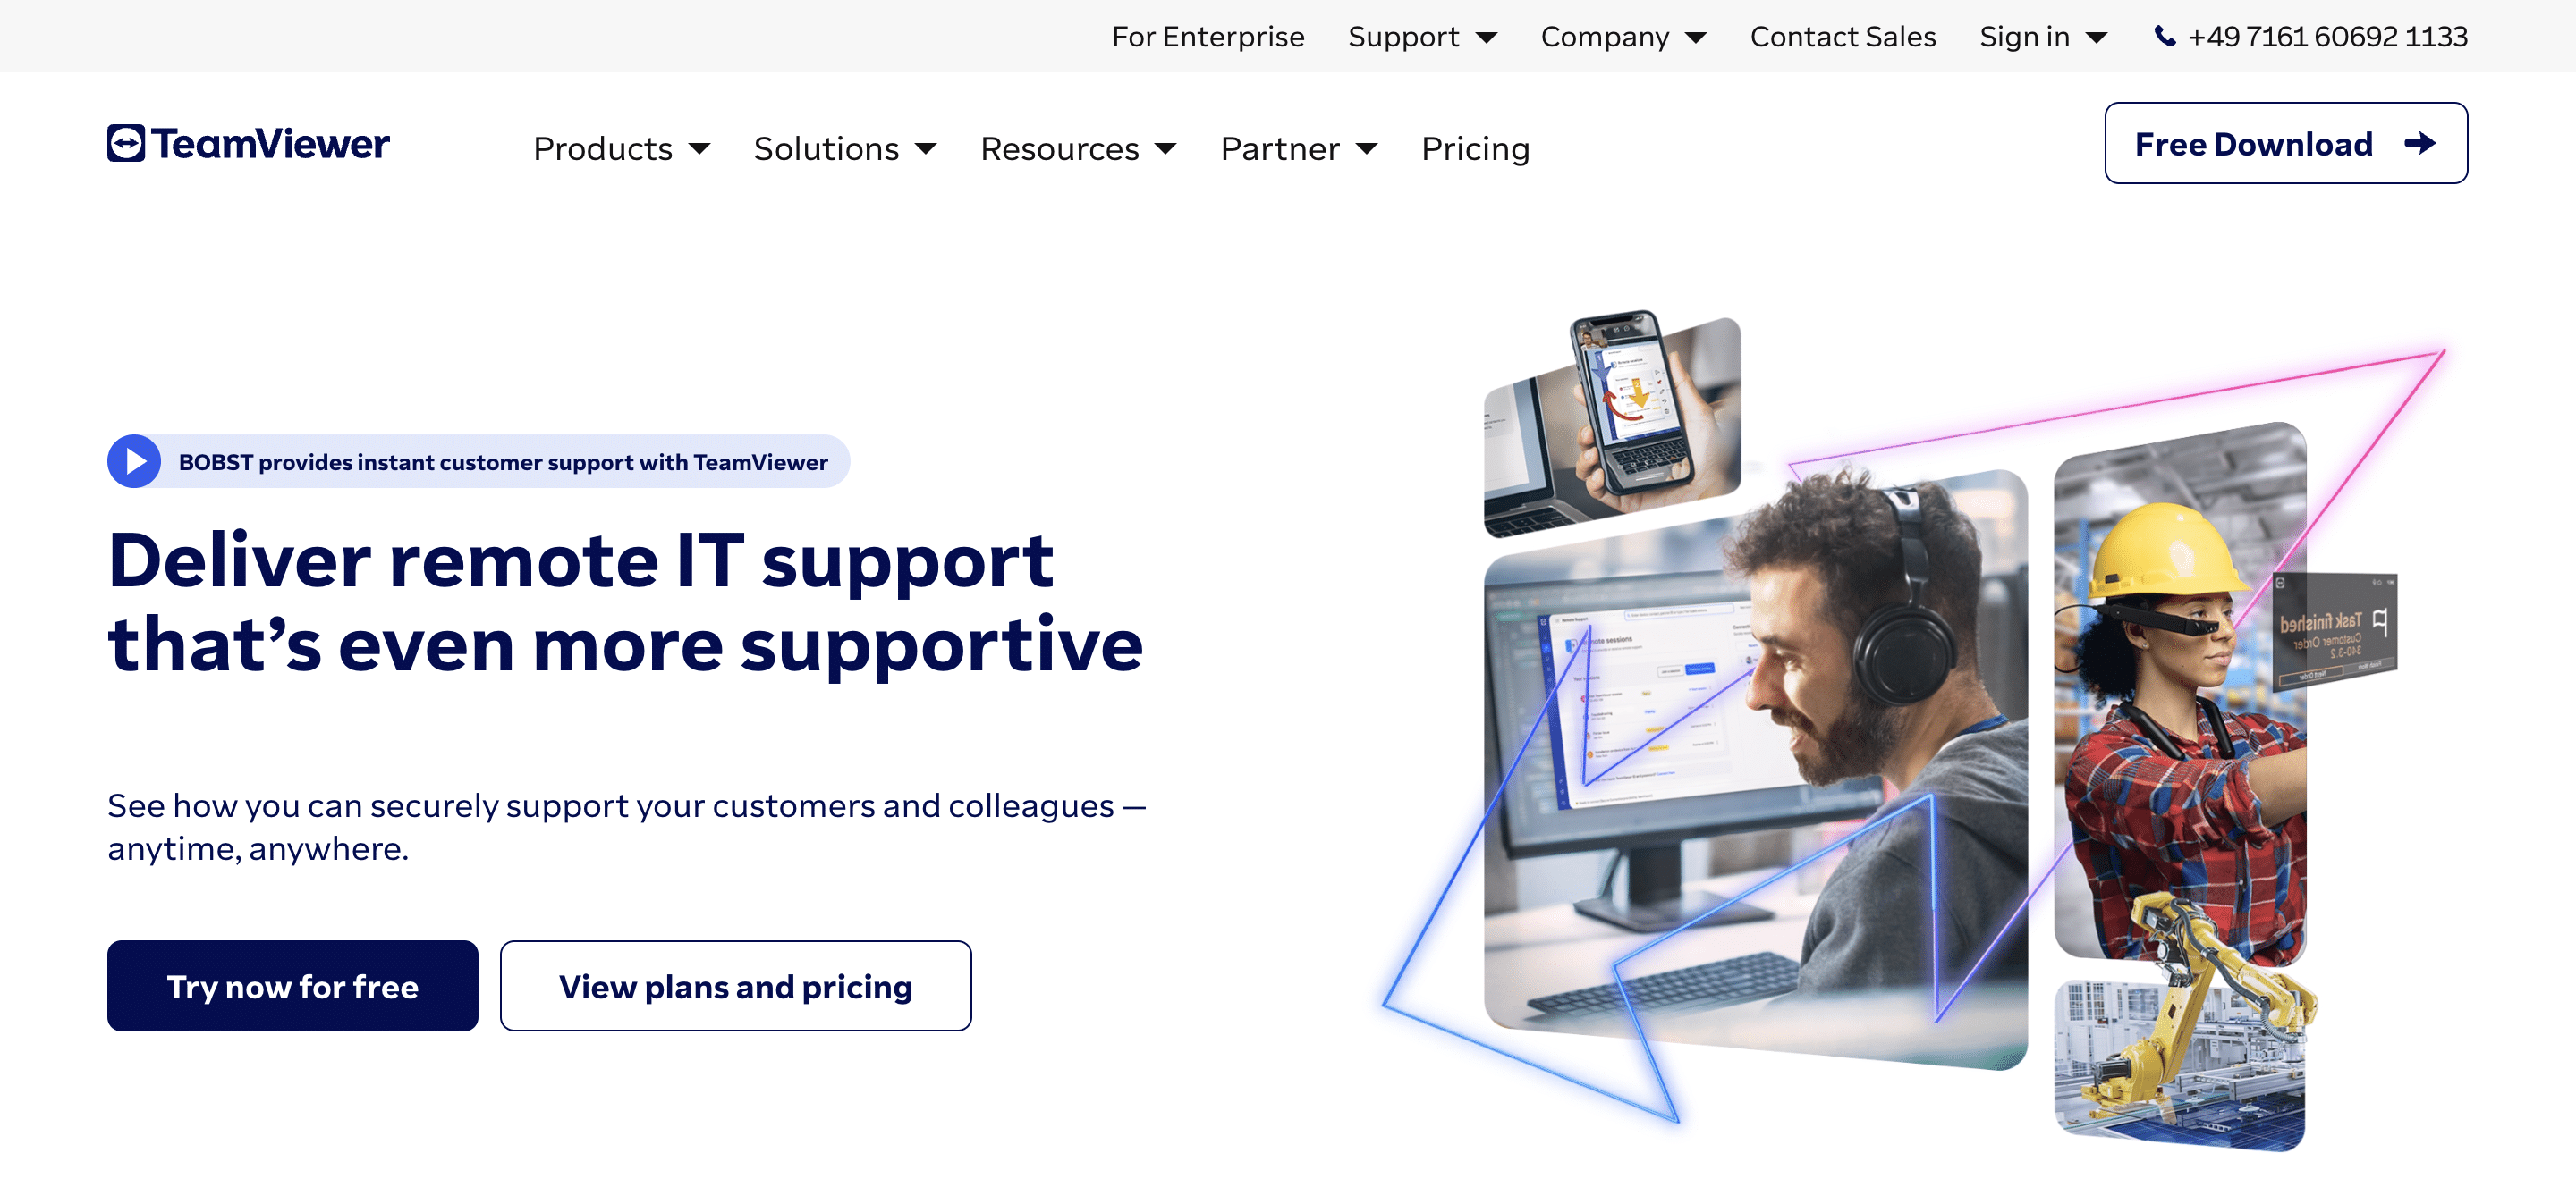
Task: Click the View plans and pricing link
Action: tap(736, 985)
